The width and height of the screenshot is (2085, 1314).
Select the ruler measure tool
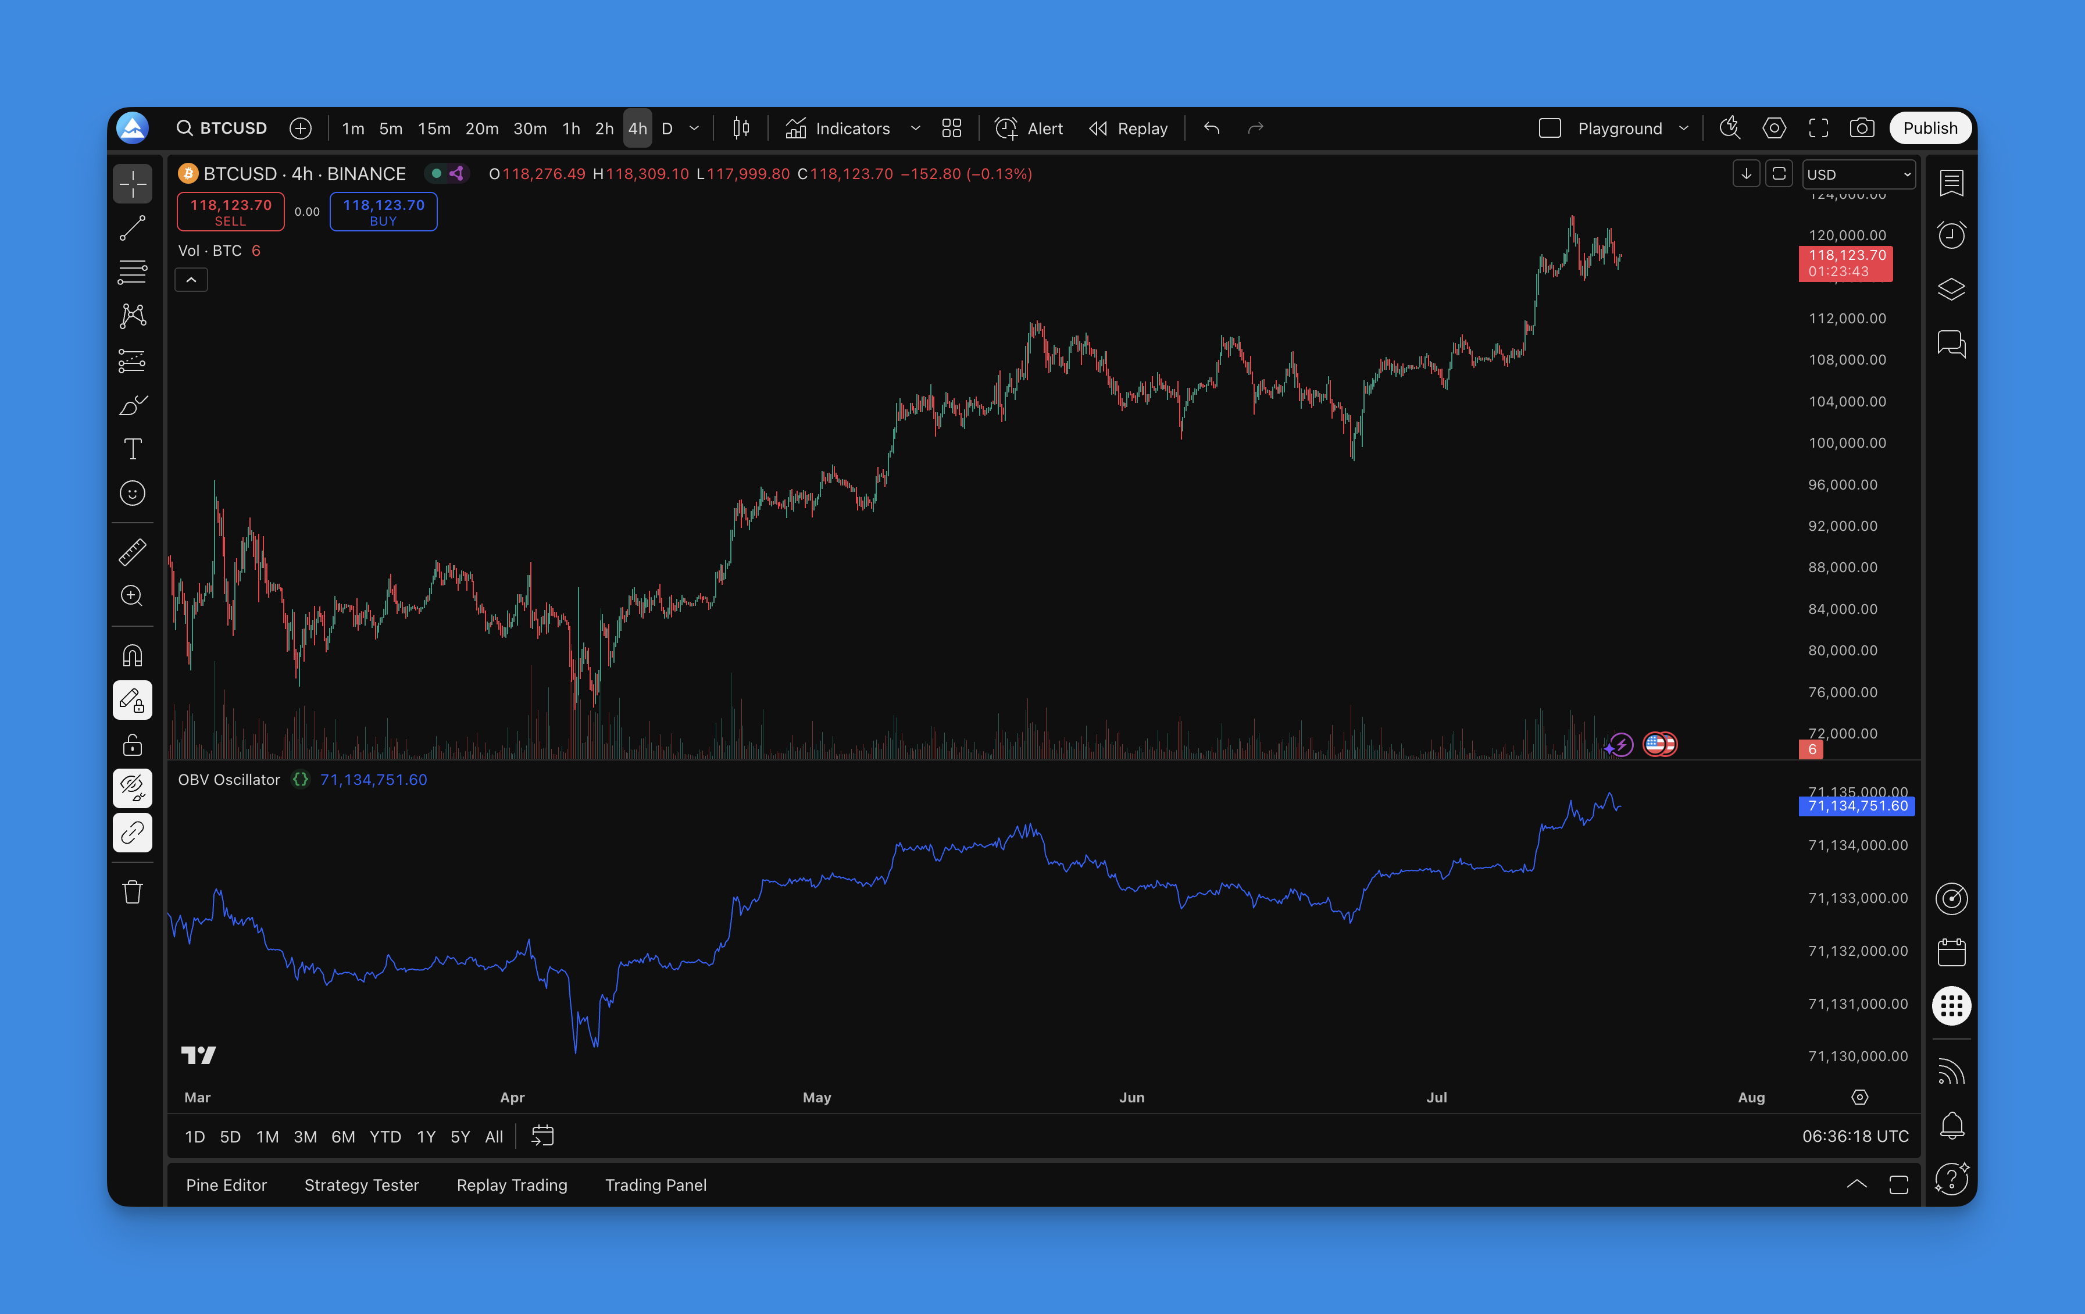[x=133, y=552]
